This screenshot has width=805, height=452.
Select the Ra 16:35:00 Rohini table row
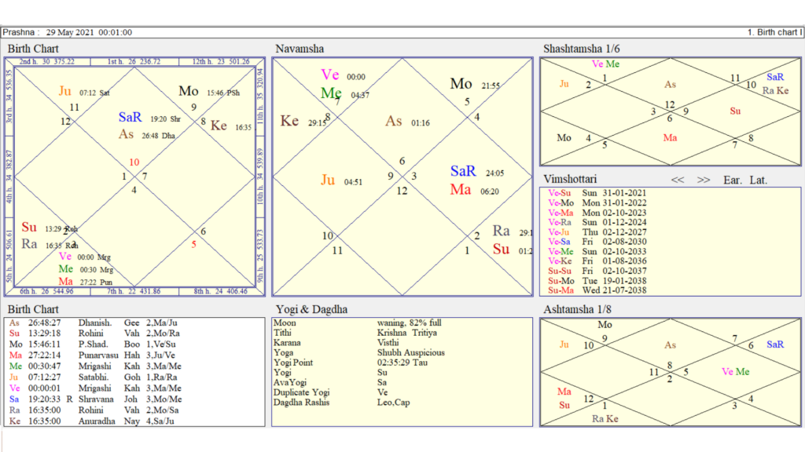[x=94, y=410]
